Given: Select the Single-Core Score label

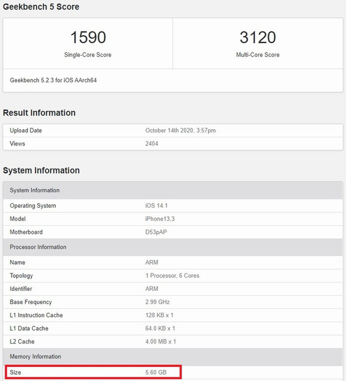Looking at the screenshot, I should click(x=88, y=55).
